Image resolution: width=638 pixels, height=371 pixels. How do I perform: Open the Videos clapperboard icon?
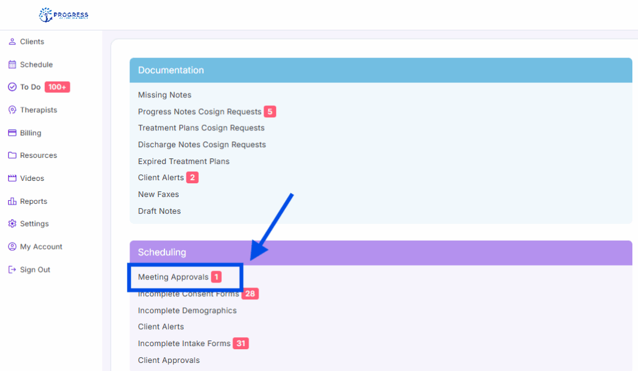(12, 178)
